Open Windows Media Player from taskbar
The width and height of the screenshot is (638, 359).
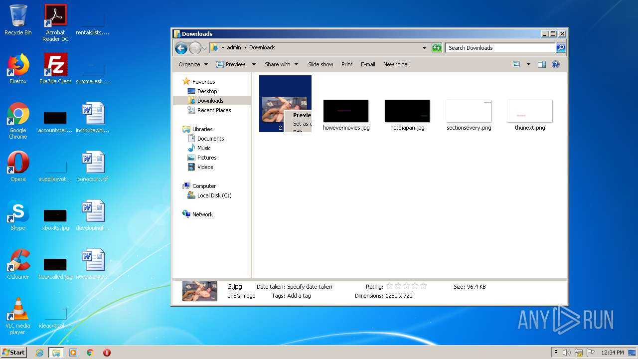(73, 353)
